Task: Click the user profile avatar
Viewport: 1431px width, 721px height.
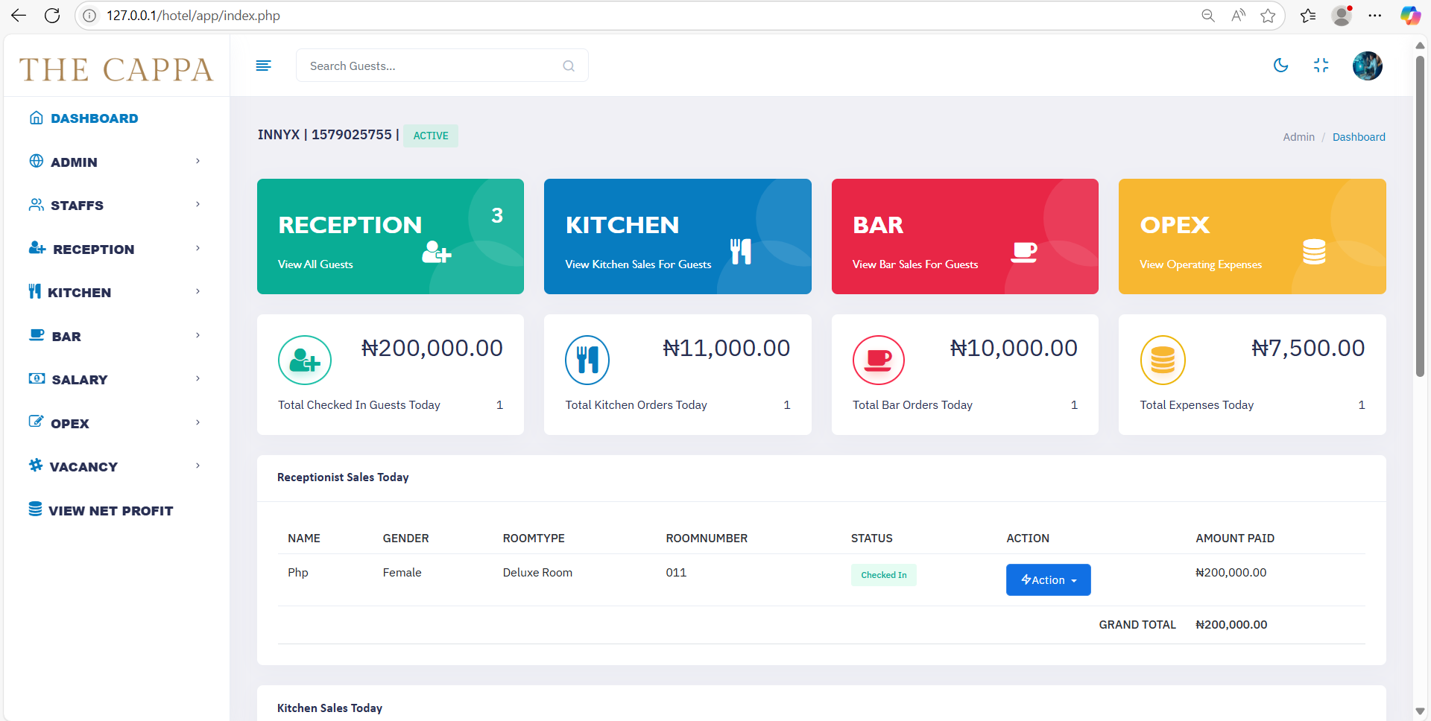Action: point(1367,66)
